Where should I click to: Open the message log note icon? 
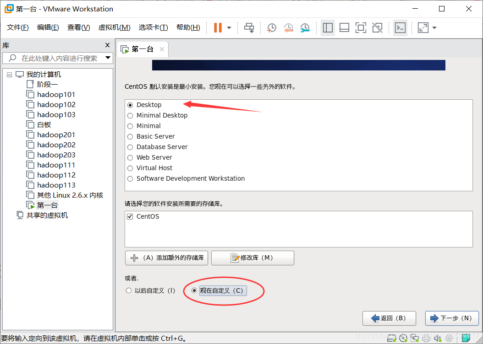[x=466, y=339]
